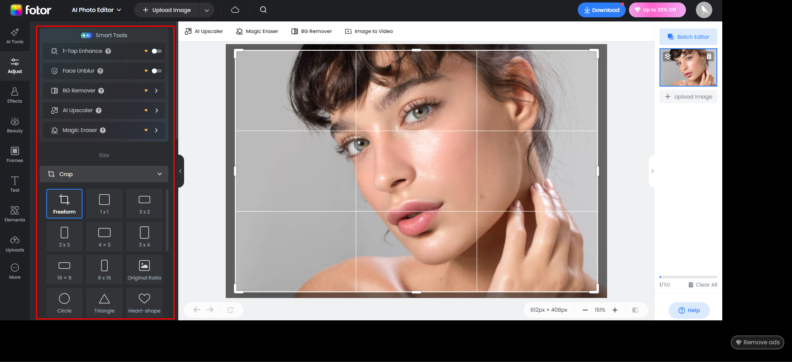Click the redo arrow
The height and width of the screenshot is (362, 792).
[x=210, y=310]
